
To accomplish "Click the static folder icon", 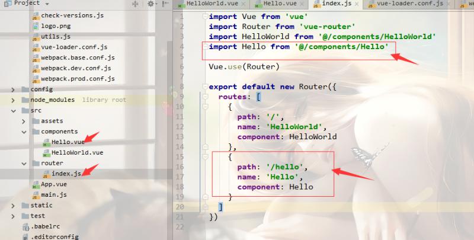I will 25,206.
